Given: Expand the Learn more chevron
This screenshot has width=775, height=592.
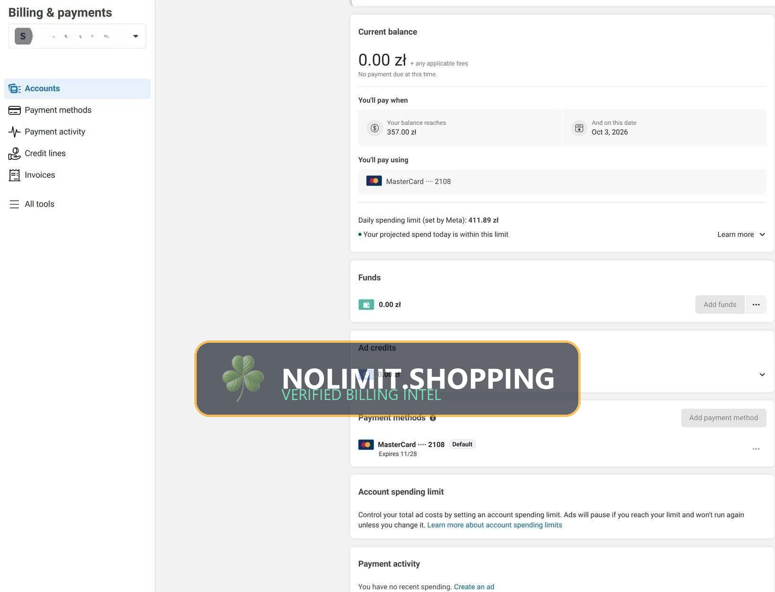Looking at the screenshot, I should pos(762,235).
